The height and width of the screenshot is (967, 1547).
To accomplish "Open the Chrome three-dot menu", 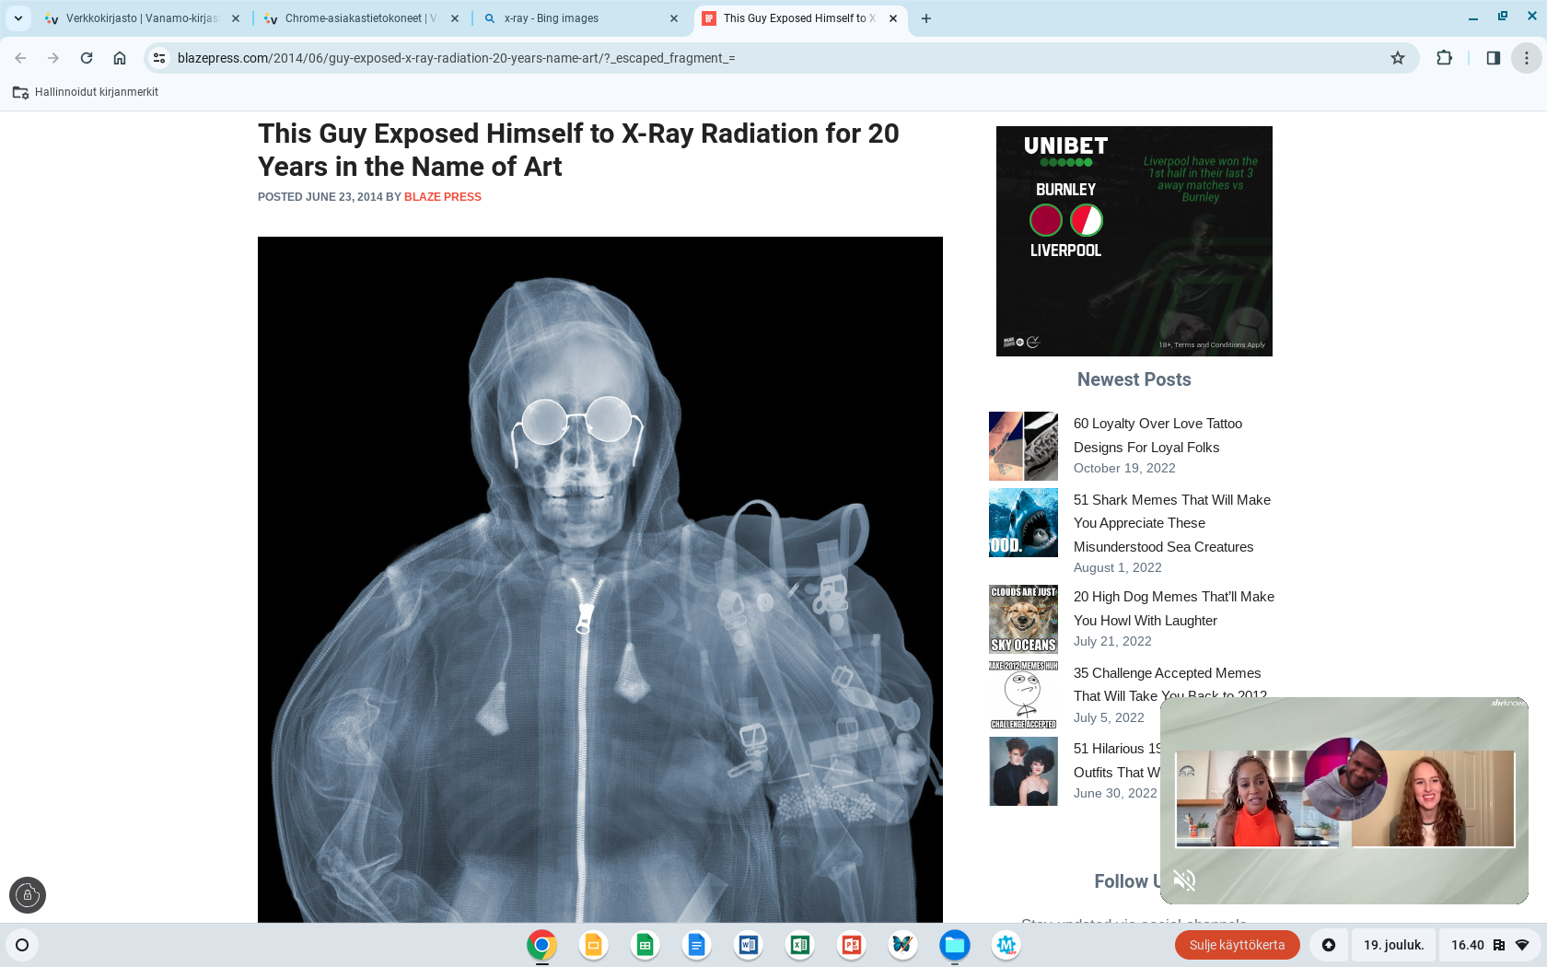I will coord(1526,58).
